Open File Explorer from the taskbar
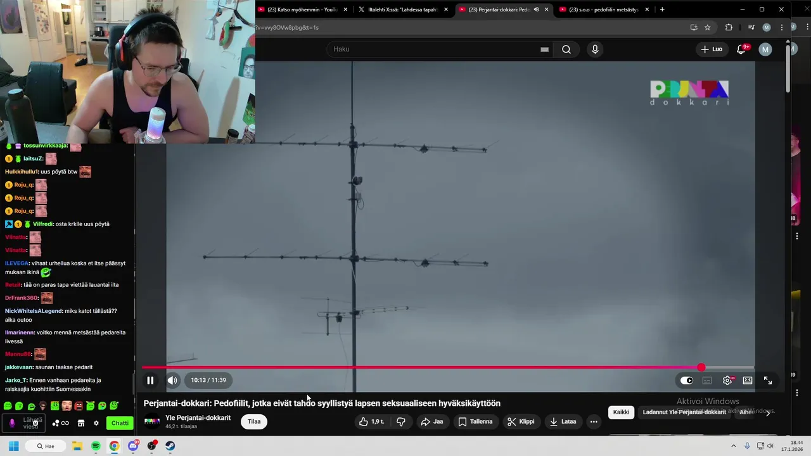The height and width of the screenshot is (456, 811). pos(77,446)
